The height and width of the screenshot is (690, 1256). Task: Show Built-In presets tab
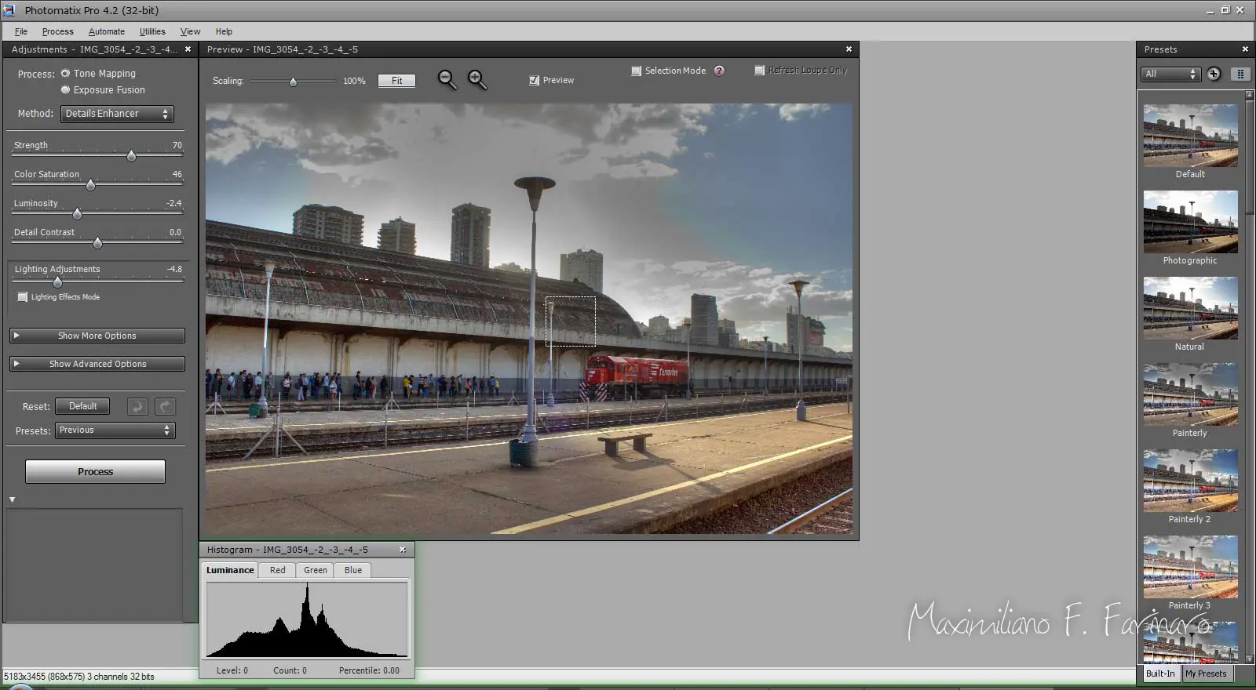1160,674
